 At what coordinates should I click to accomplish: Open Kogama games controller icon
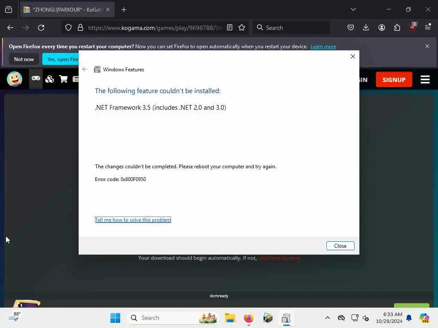[36, 79]
